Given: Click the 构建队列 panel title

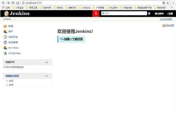Looking at the screenshot, I should pos(10,62).
